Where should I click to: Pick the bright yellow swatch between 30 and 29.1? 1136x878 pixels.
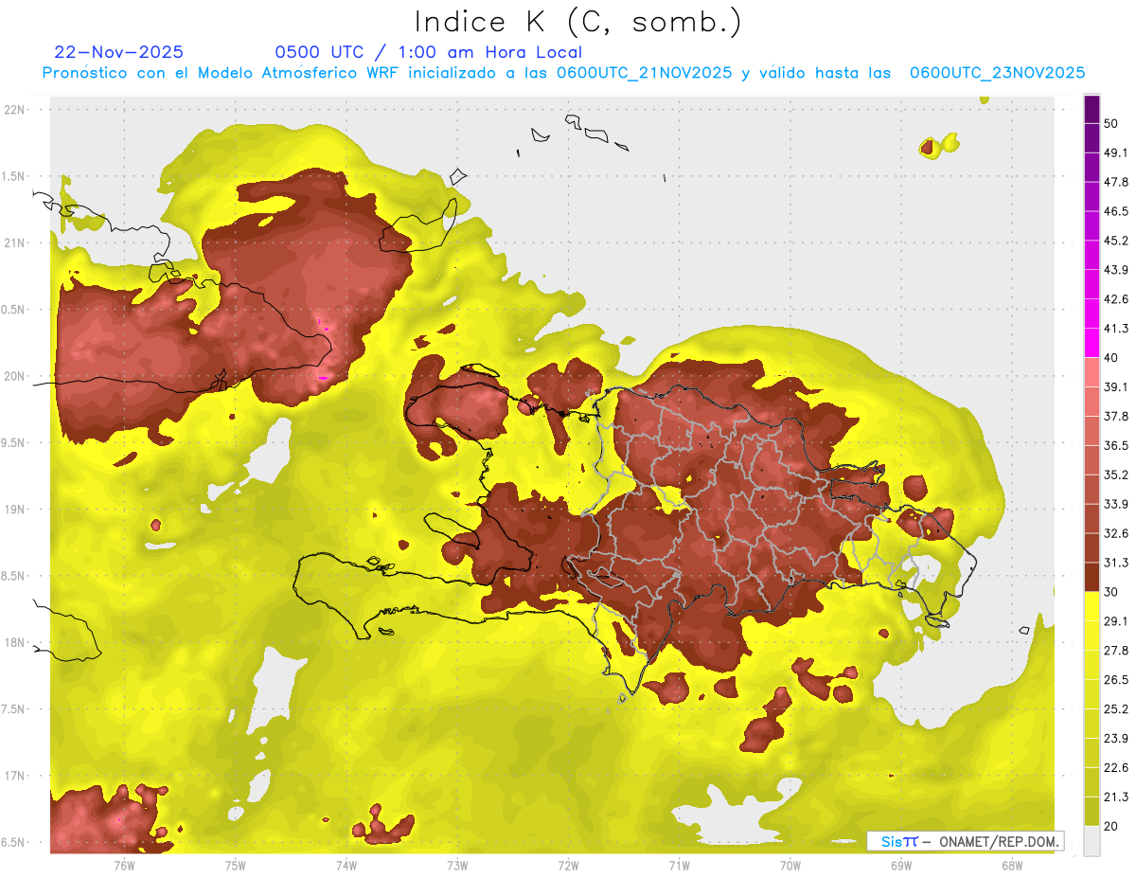pos(1092,607)
